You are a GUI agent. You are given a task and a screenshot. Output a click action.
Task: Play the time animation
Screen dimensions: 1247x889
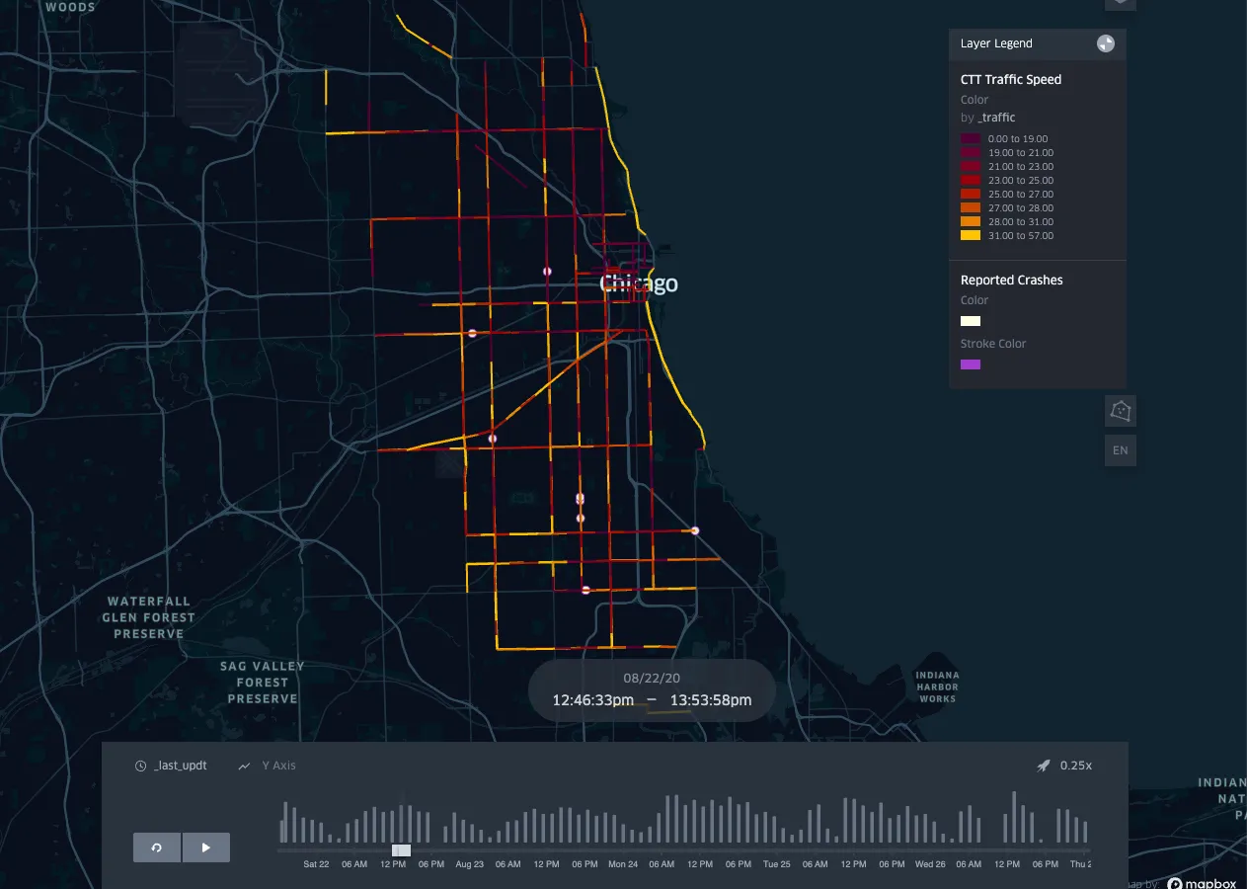coord(206,848)
